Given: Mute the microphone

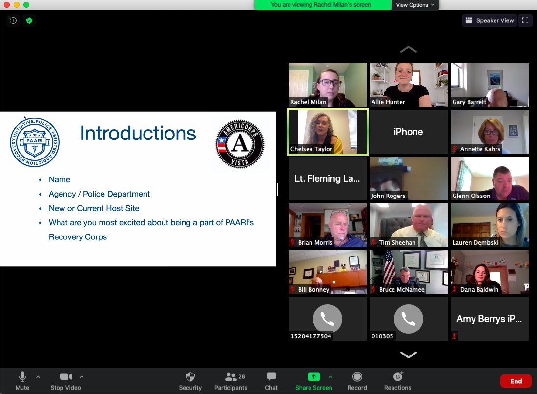Looking at the screenshot, I should coord(22,381).
